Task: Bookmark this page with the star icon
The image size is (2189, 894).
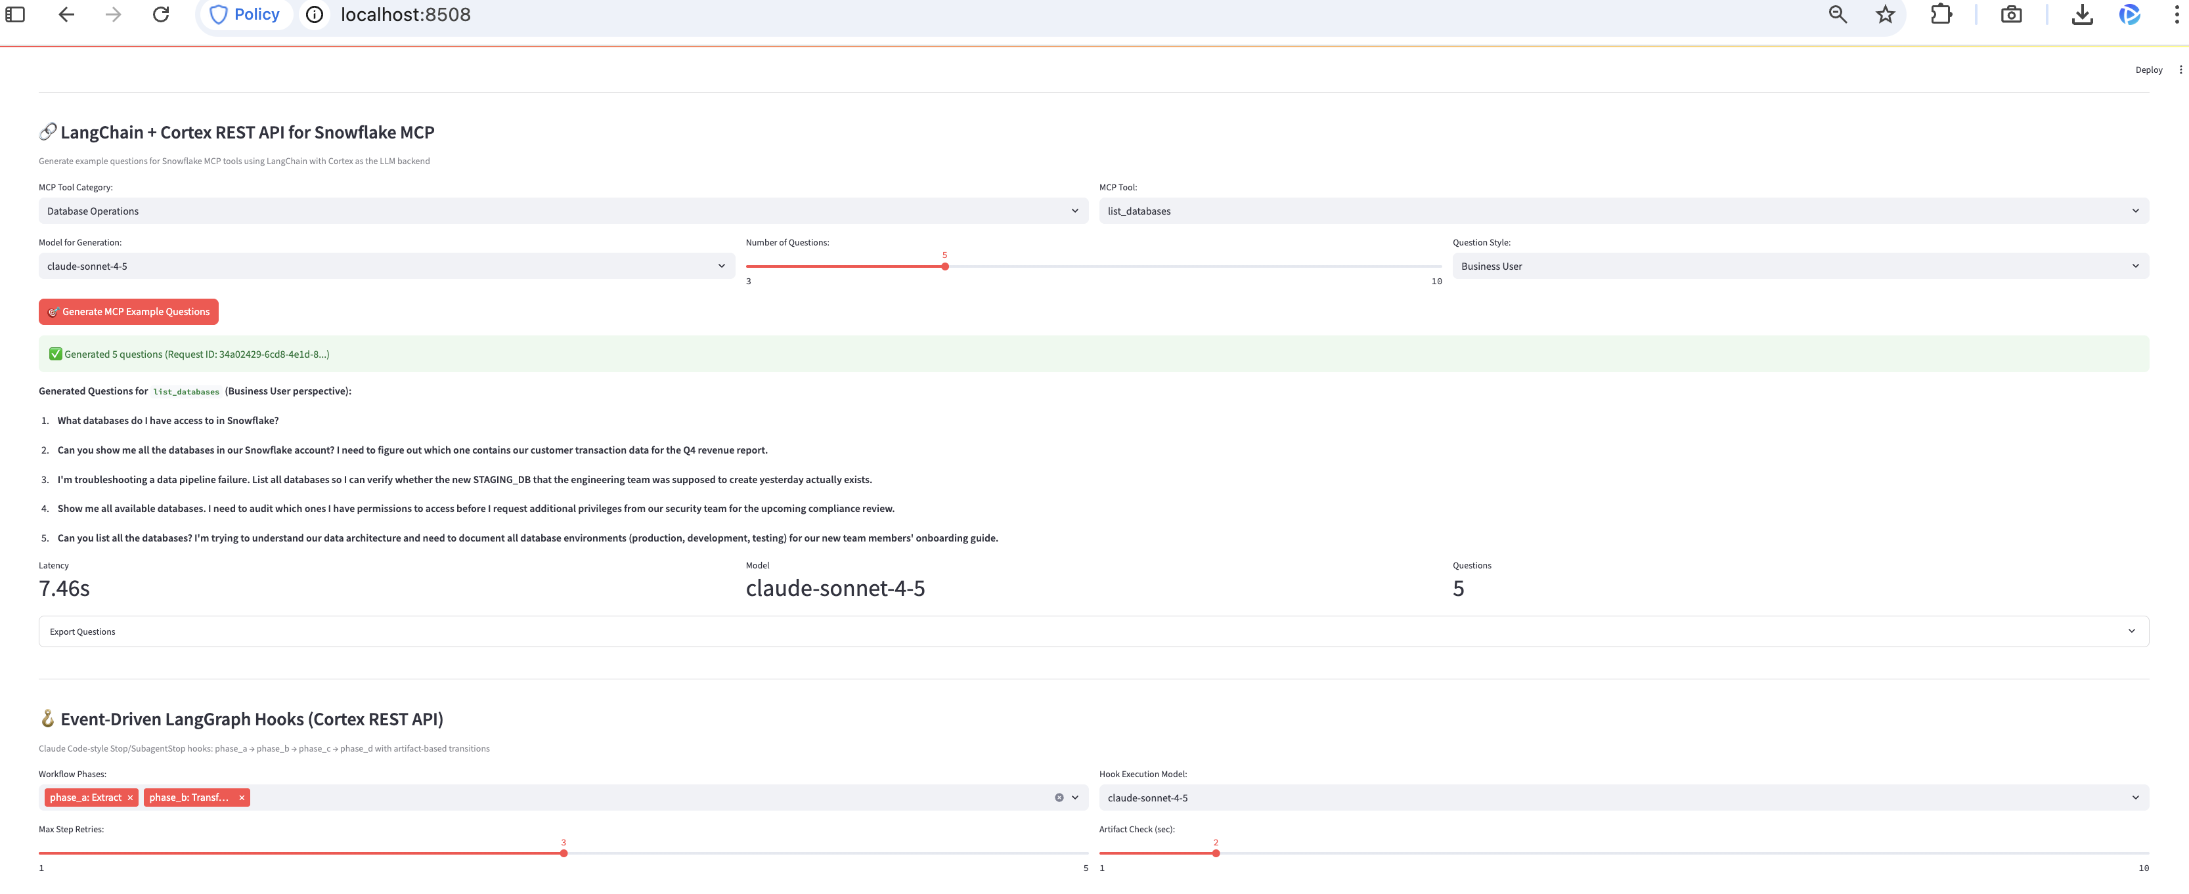Action: click(1885, 14)
